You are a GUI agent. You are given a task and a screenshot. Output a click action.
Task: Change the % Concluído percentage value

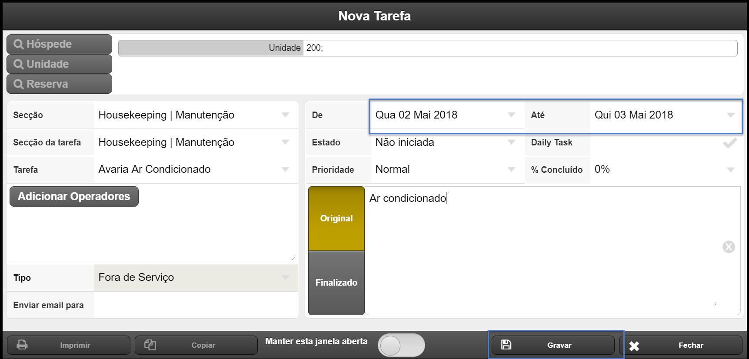coord(665,169)
